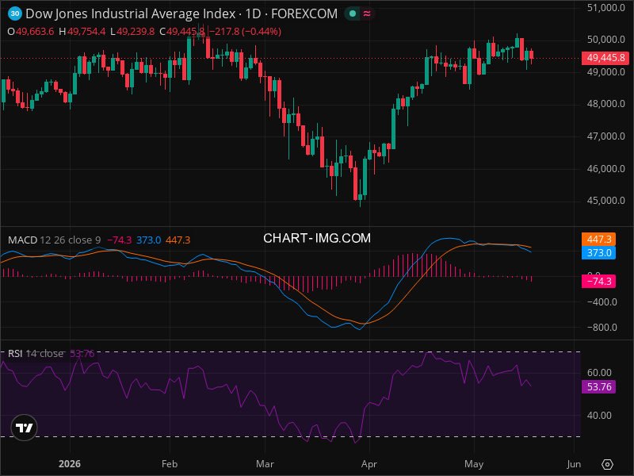Click the −400.0 MACD axis label
634x476 pixels.
click(602, 302)
